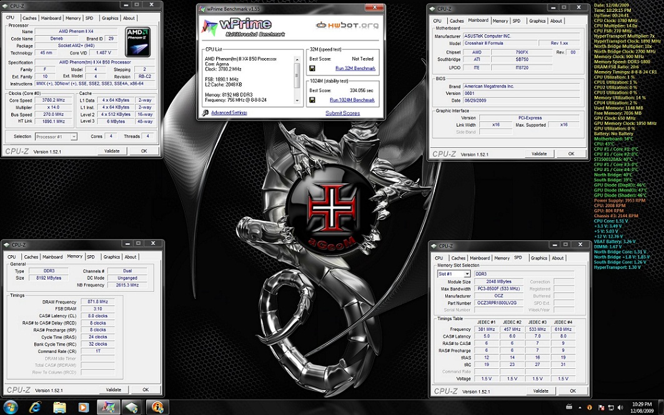664x415 pixels.
Task: Click the DRAM Frequency value 871.8 MHz
Action: (x=98, y=301)
